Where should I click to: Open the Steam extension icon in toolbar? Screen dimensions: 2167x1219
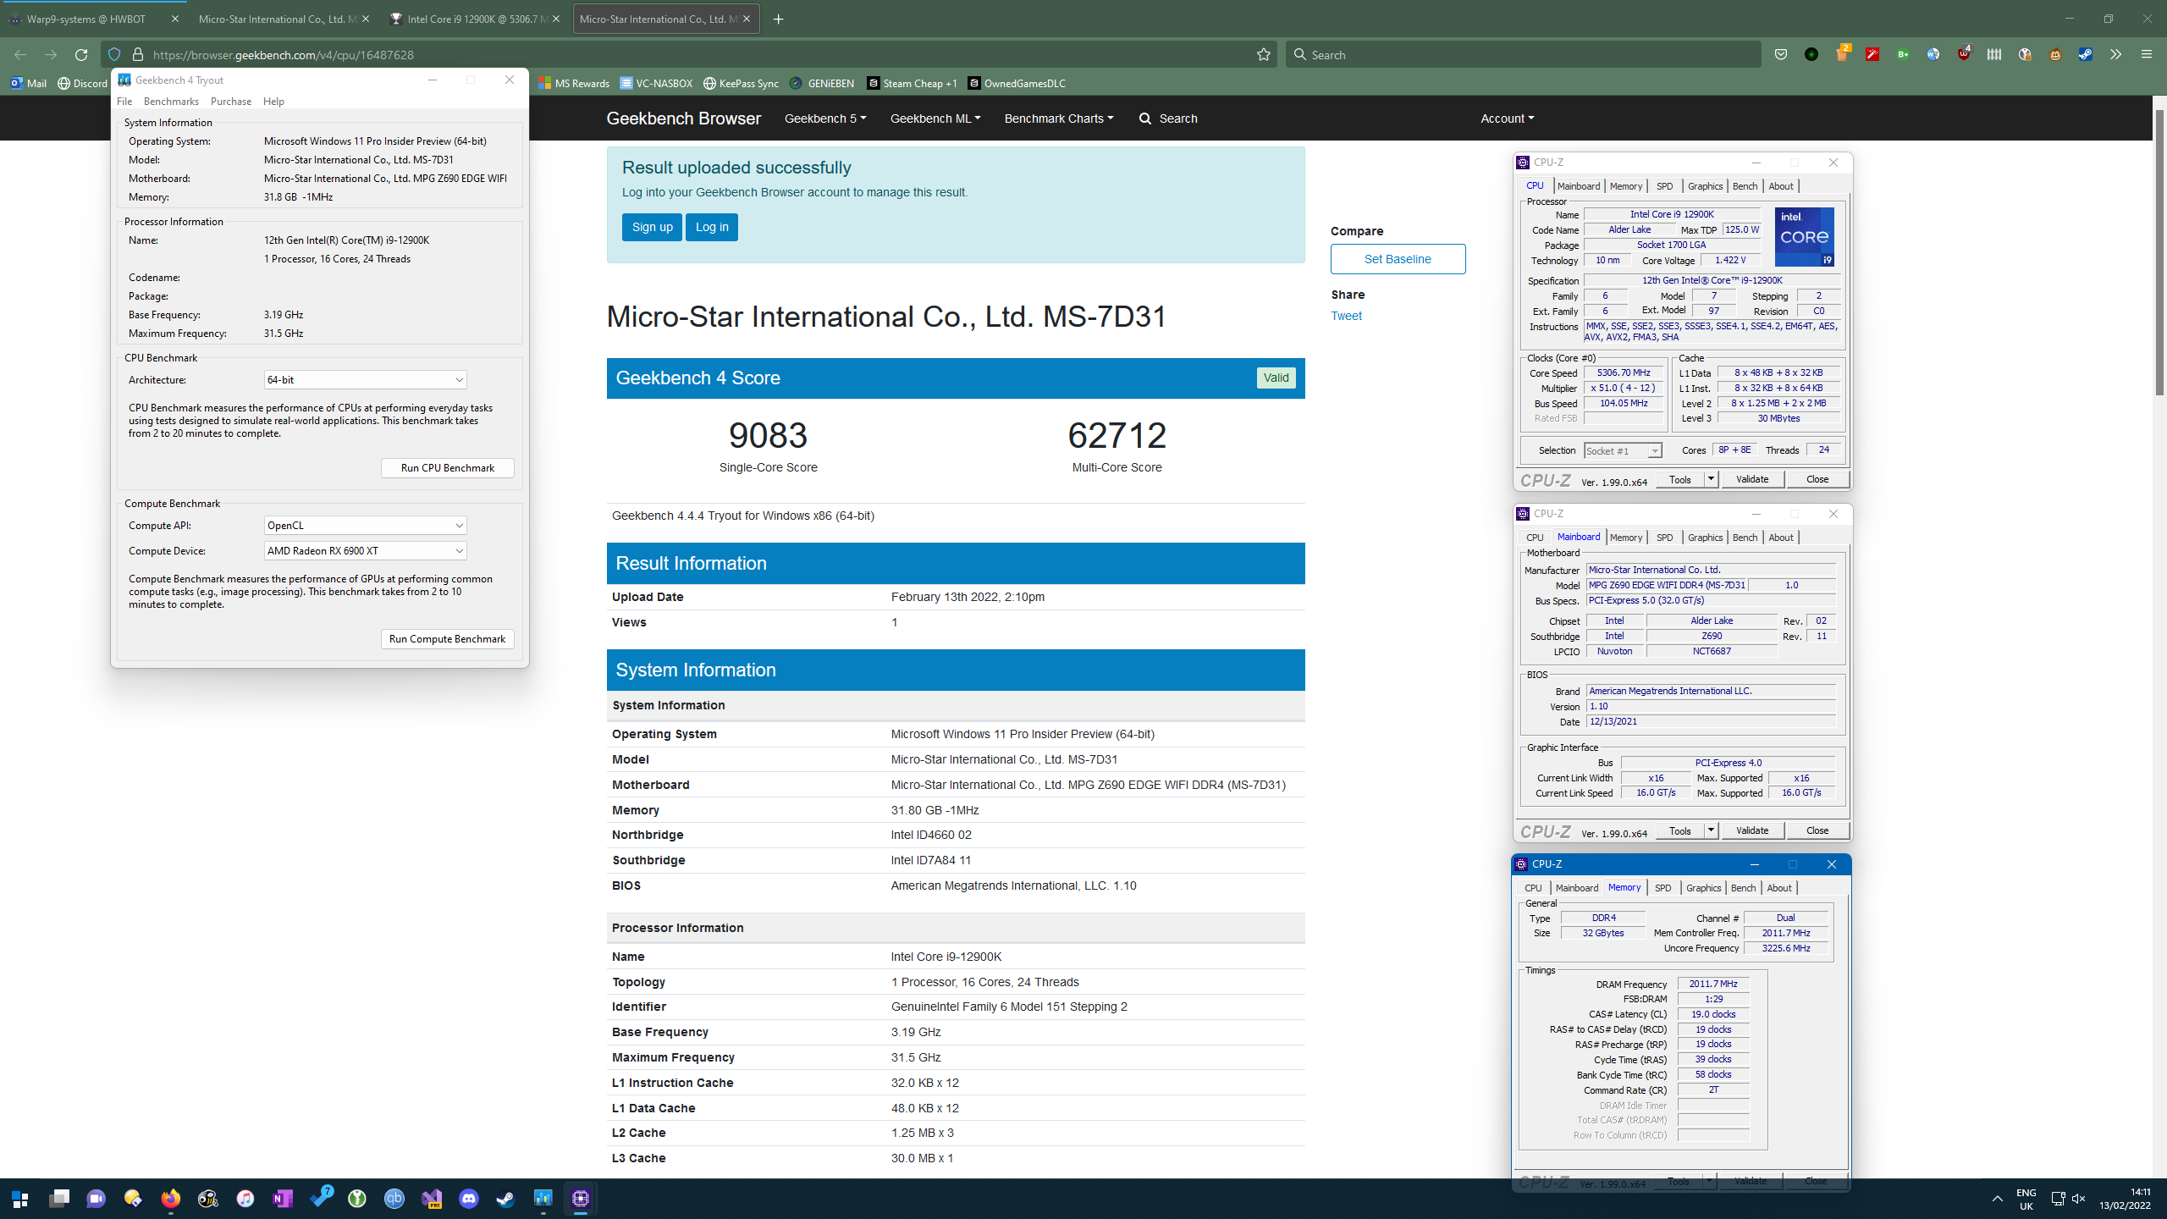pos(2086,54)
